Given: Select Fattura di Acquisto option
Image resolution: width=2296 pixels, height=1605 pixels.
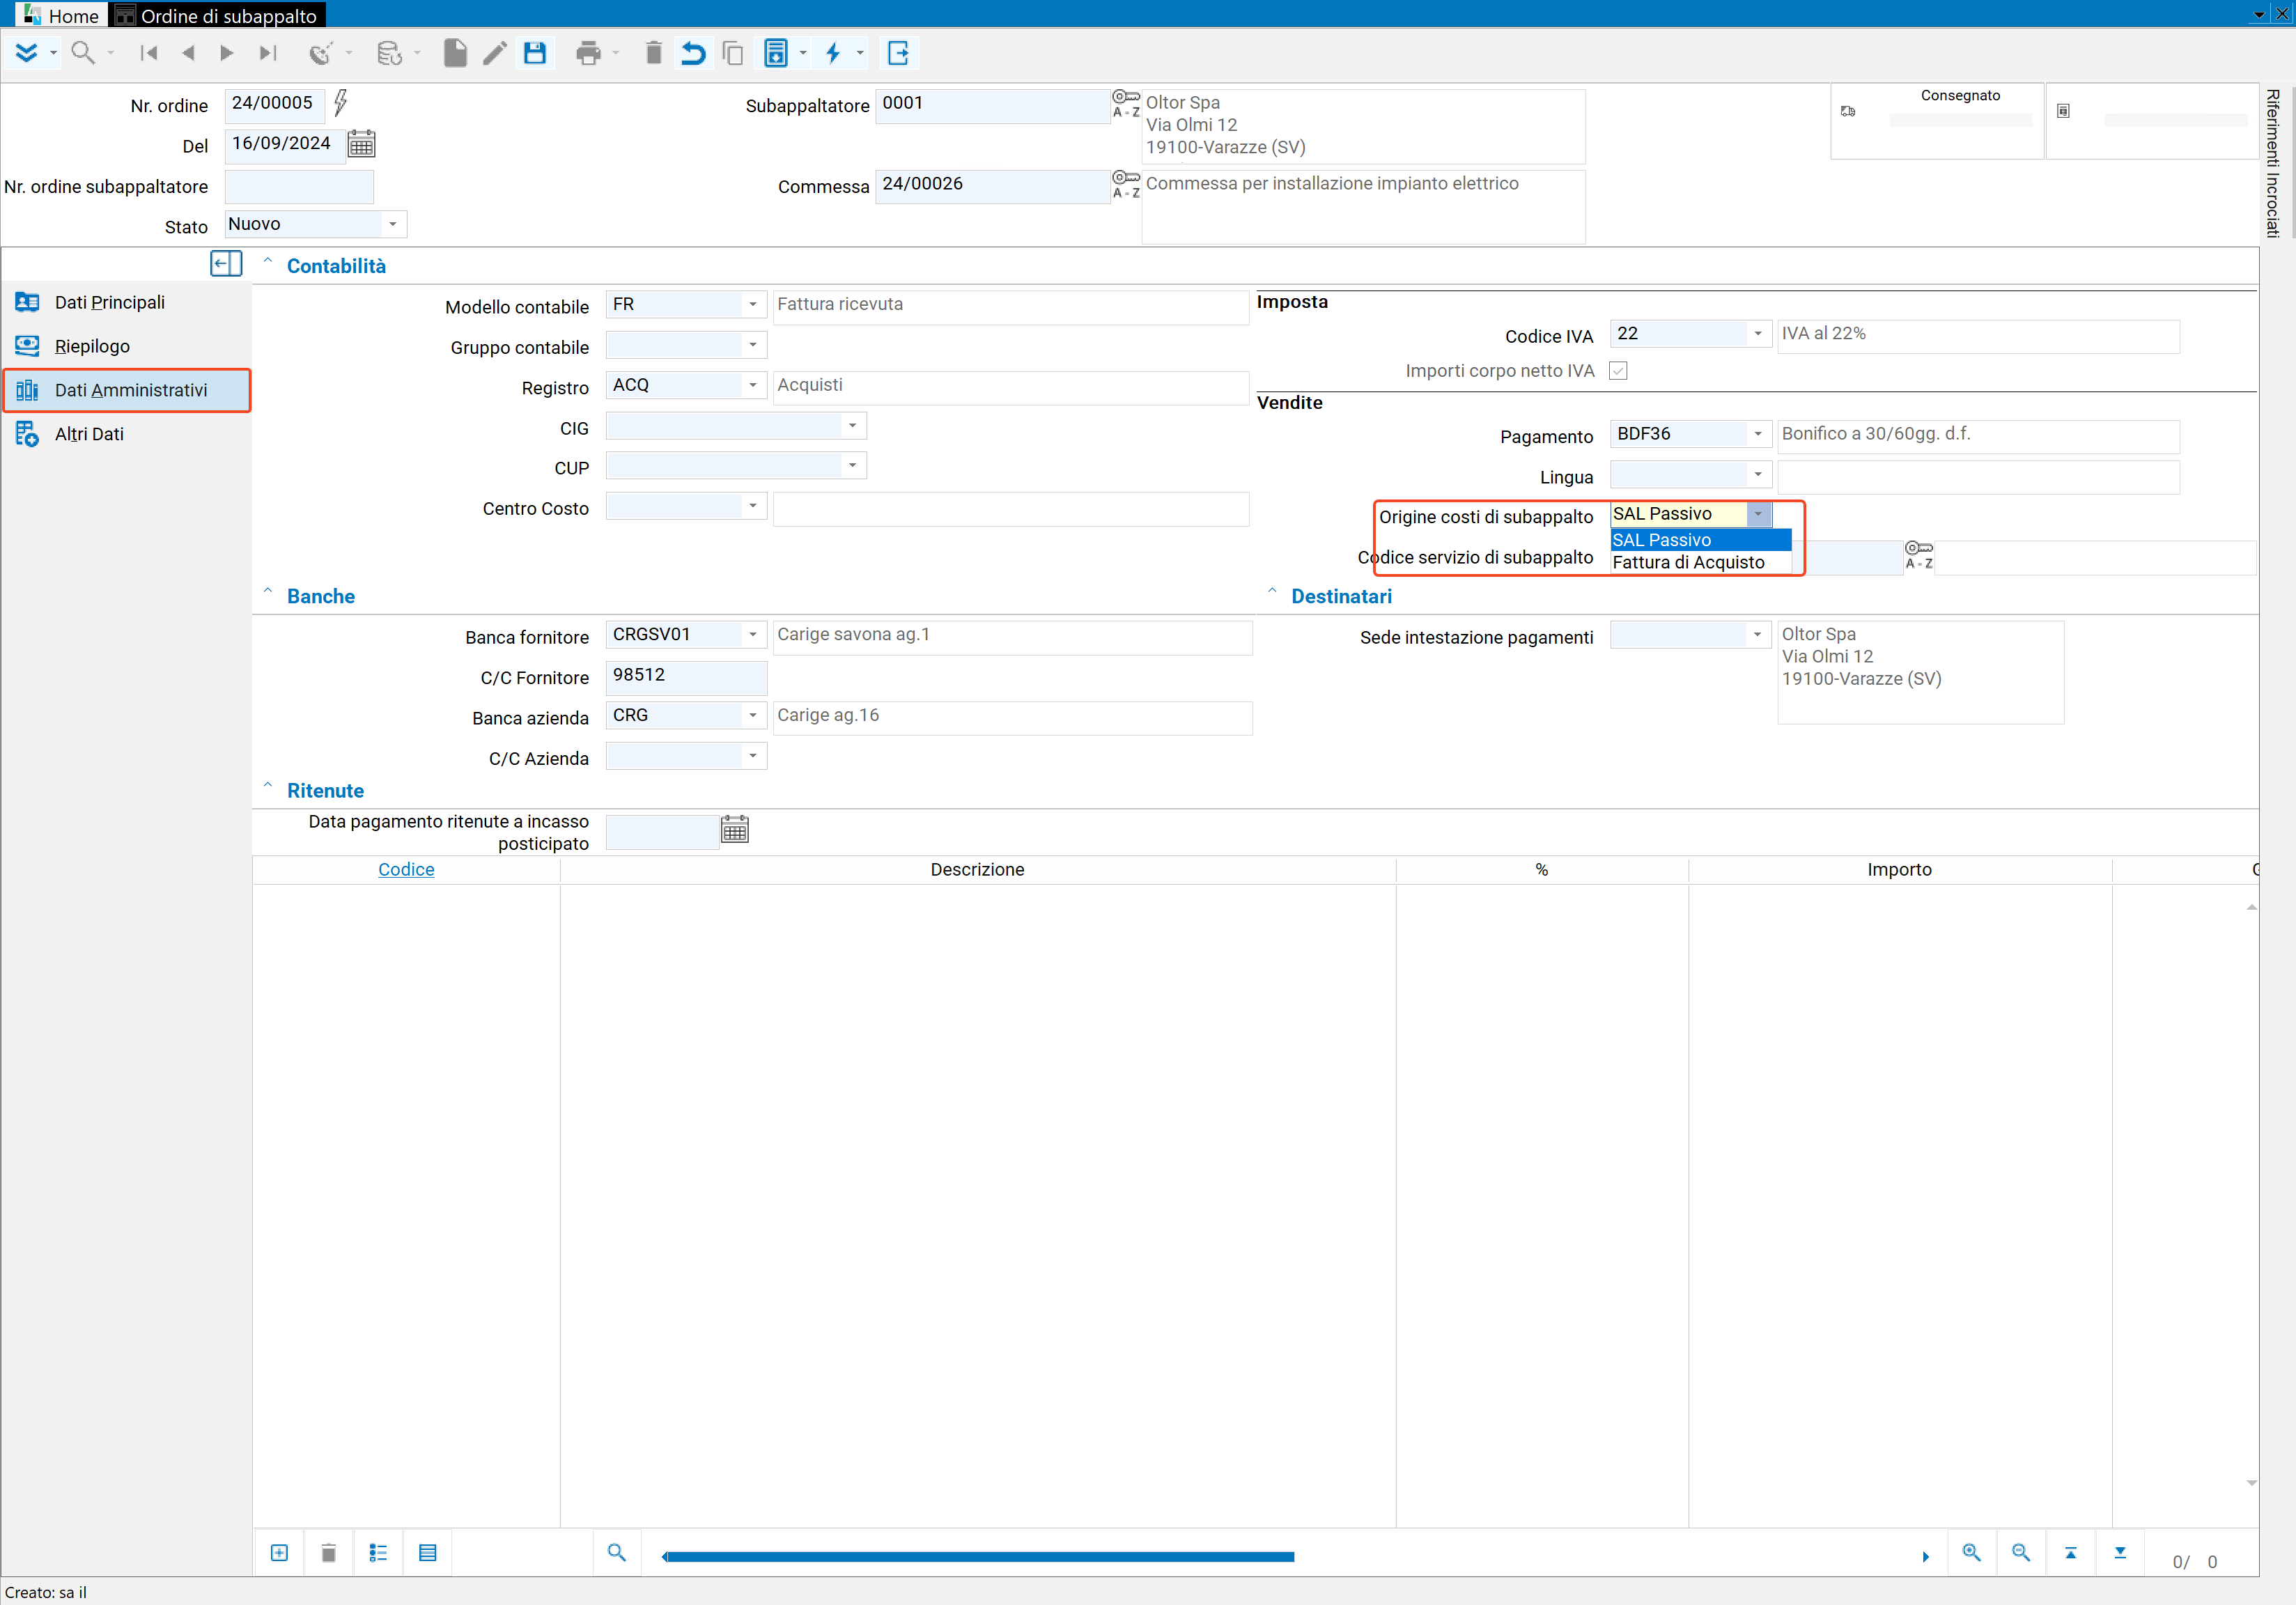Looking at the screenshot, I should click(x=1700, y=563).
